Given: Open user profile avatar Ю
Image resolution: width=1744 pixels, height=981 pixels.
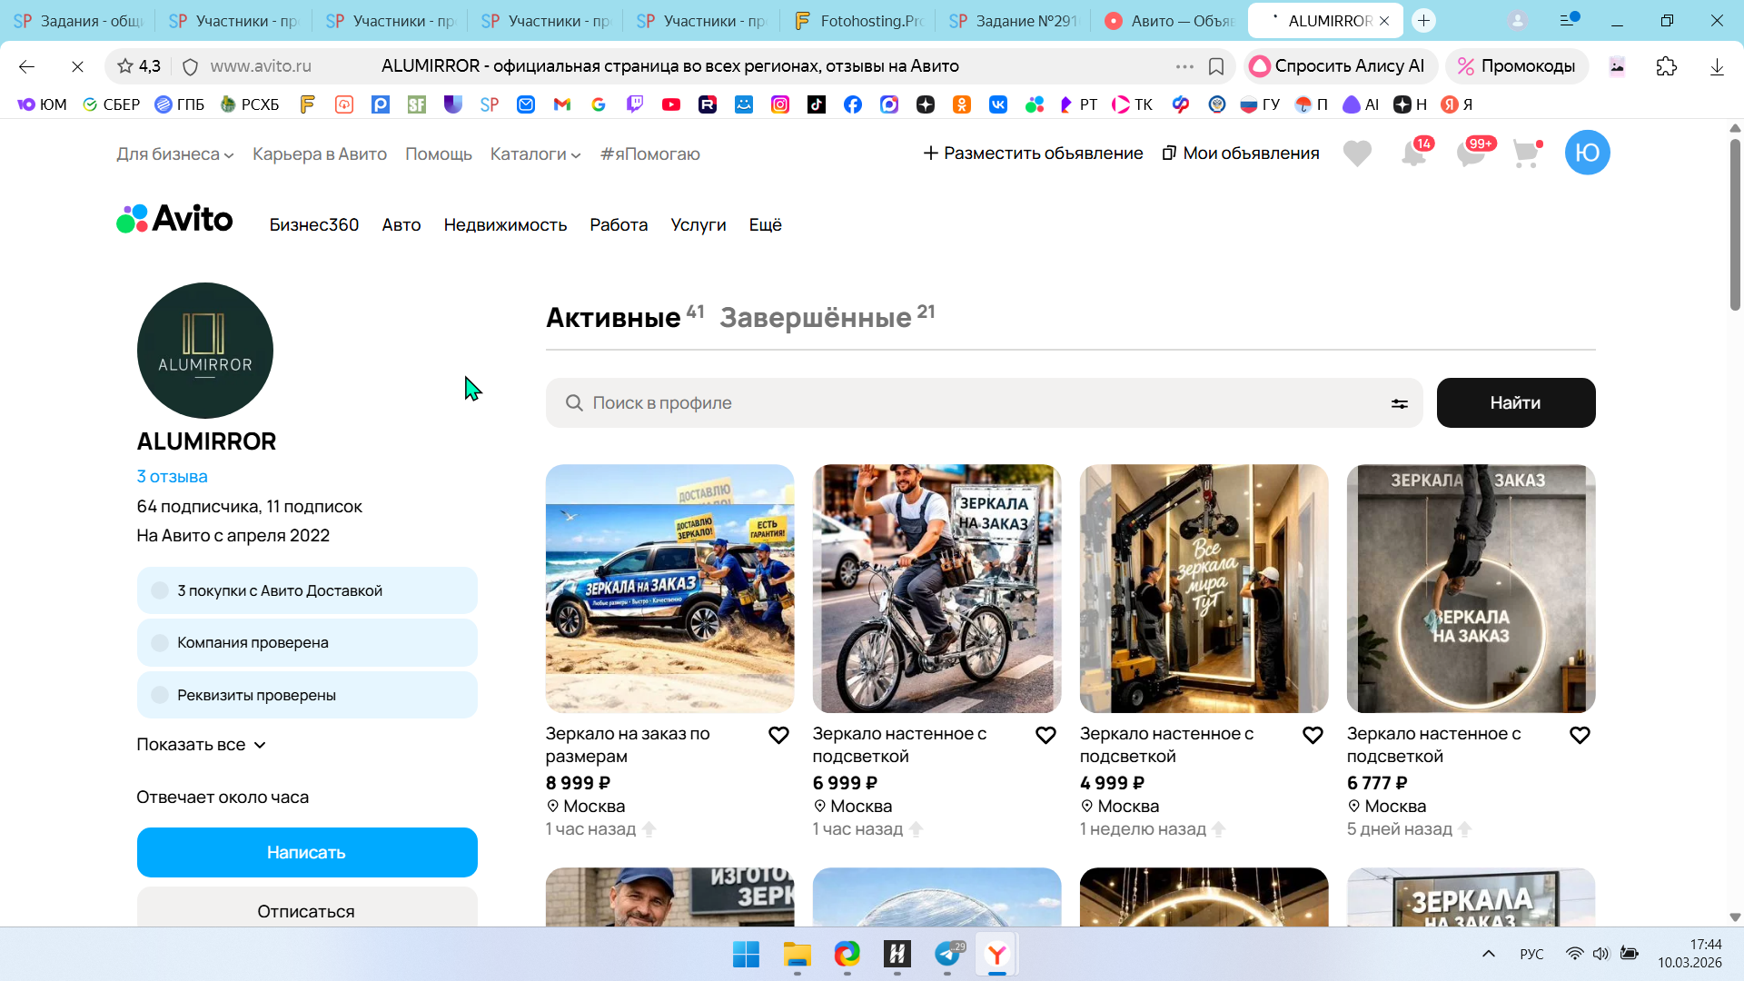Looking at the screenshot, I should coord(1587,153).
